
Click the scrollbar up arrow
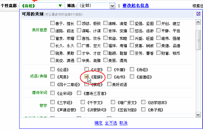pos(198,22)
